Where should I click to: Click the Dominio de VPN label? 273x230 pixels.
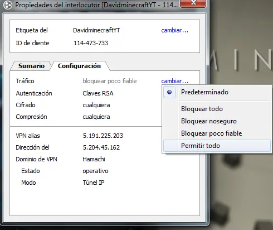pyautogui.click(x=36, y=159)
